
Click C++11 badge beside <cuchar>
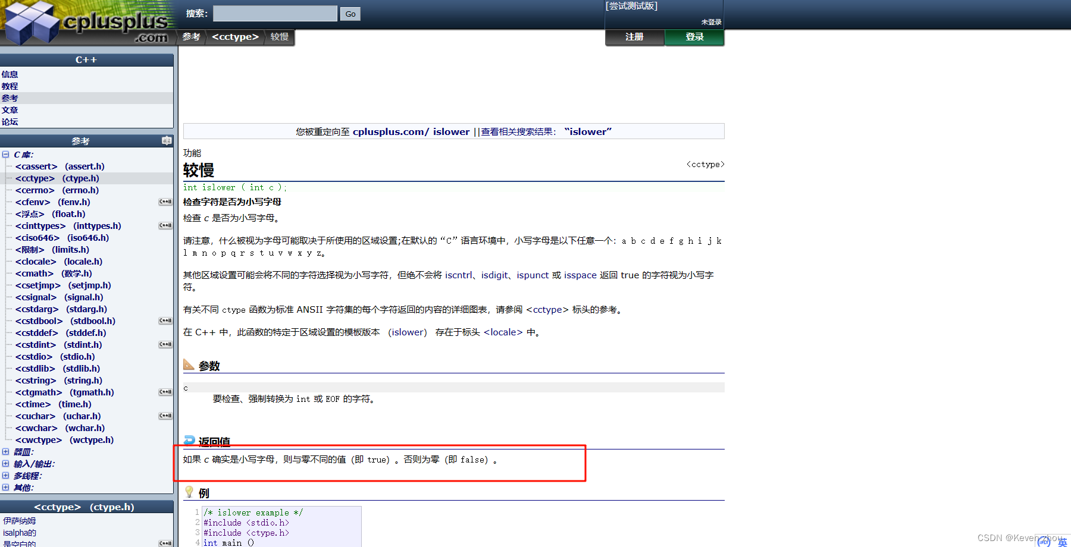point(165,416)
